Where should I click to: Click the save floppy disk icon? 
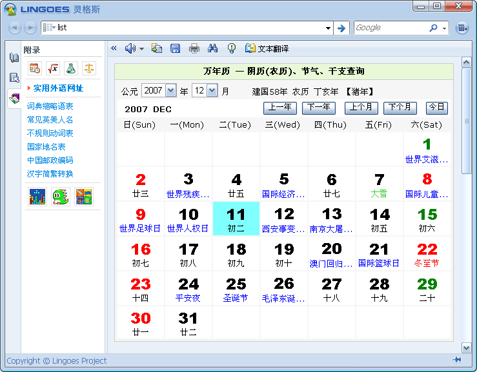pos(175,48)
